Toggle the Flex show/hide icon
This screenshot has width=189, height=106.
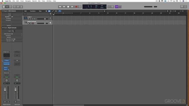coord(56,11)
